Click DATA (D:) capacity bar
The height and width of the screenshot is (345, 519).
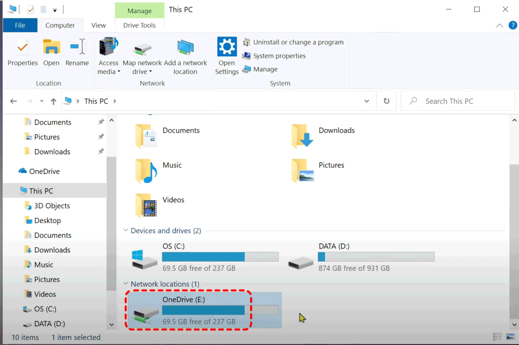[x=376, y=257]
